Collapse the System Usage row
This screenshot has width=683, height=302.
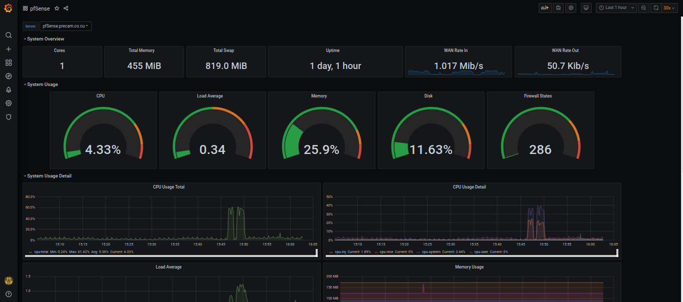[41, 84]
